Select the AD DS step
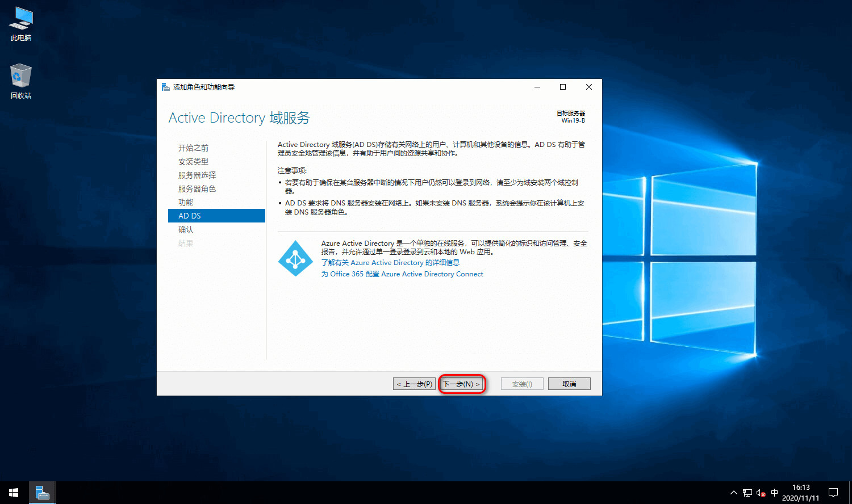 (216, 216)
